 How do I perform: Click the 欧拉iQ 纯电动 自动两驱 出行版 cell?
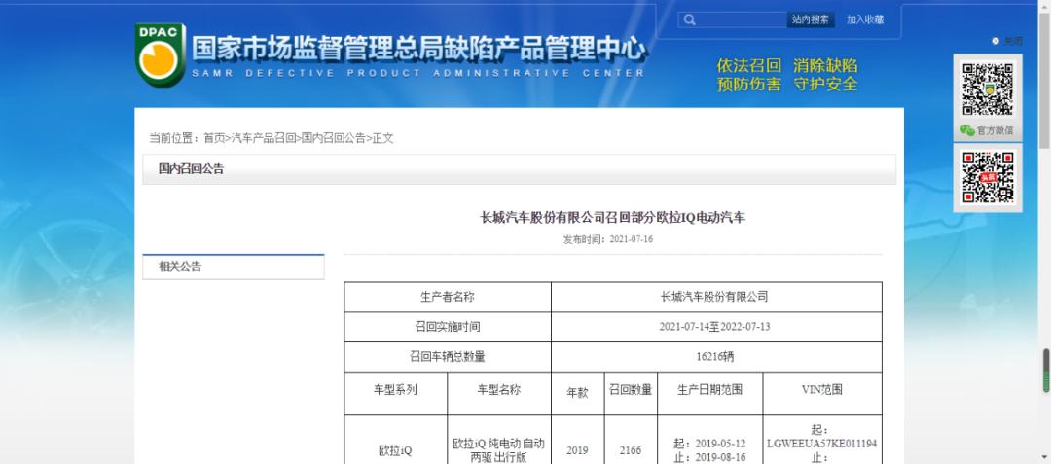pos(498,440)
